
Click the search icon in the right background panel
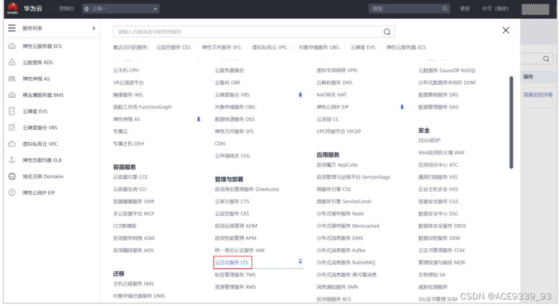546,59
